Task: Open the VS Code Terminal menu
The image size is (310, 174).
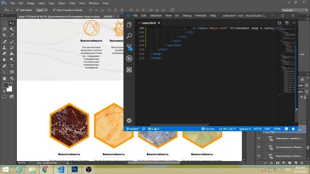Action: point(200,15)
